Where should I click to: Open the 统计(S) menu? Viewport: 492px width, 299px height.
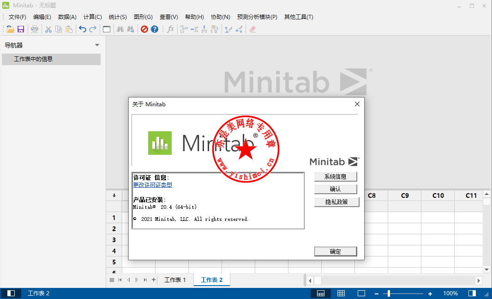pos(118,17)
